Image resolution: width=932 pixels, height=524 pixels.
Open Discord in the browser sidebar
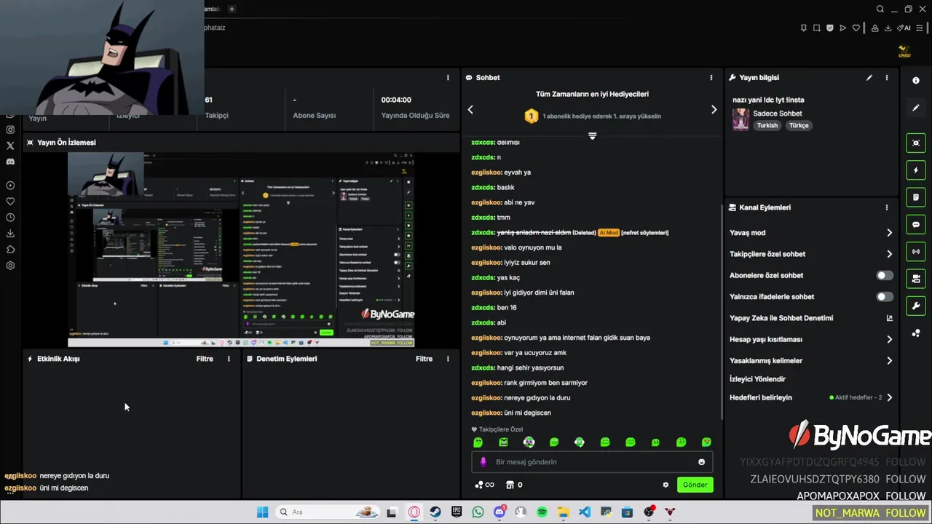point(10,162)
